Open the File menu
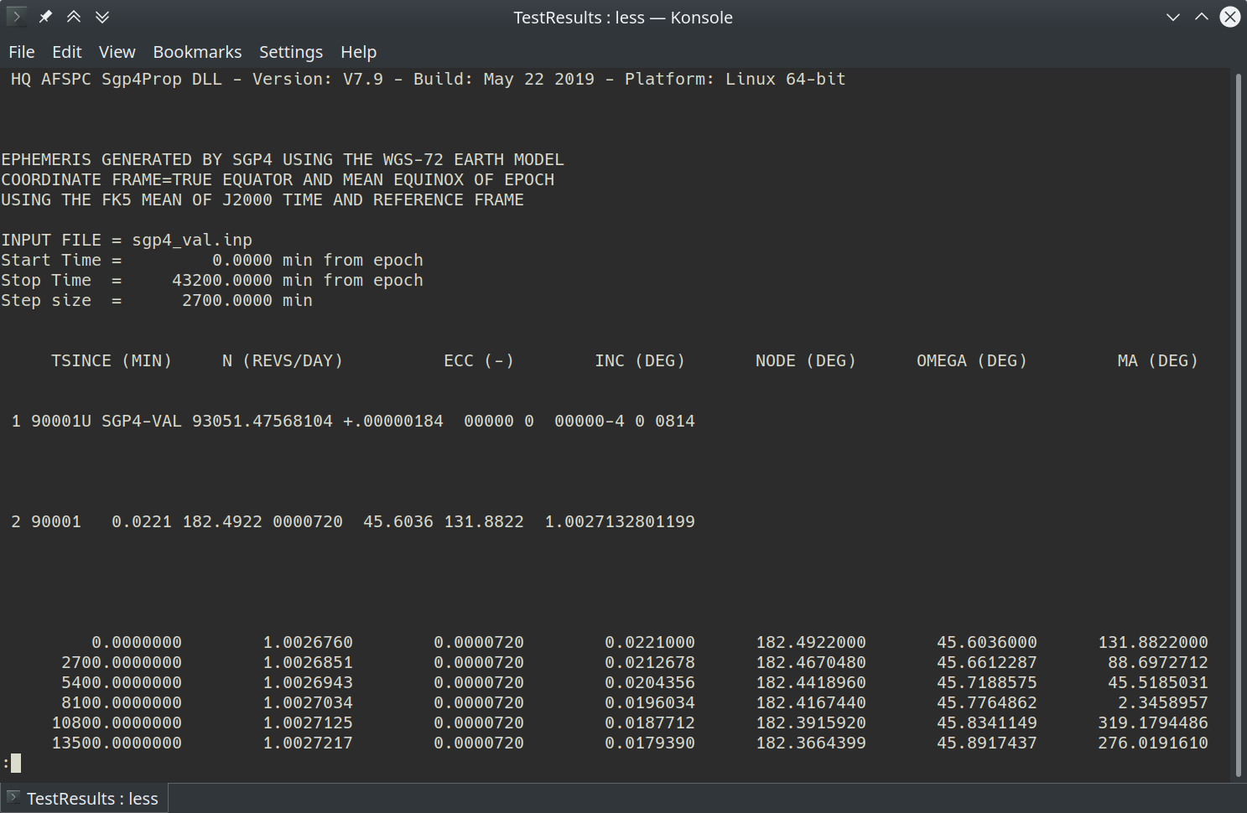The height and width of the screenshot is (813, 1247). tap(22, 52)
